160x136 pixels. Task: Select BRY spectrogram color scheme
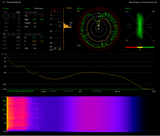coord(4,110)
